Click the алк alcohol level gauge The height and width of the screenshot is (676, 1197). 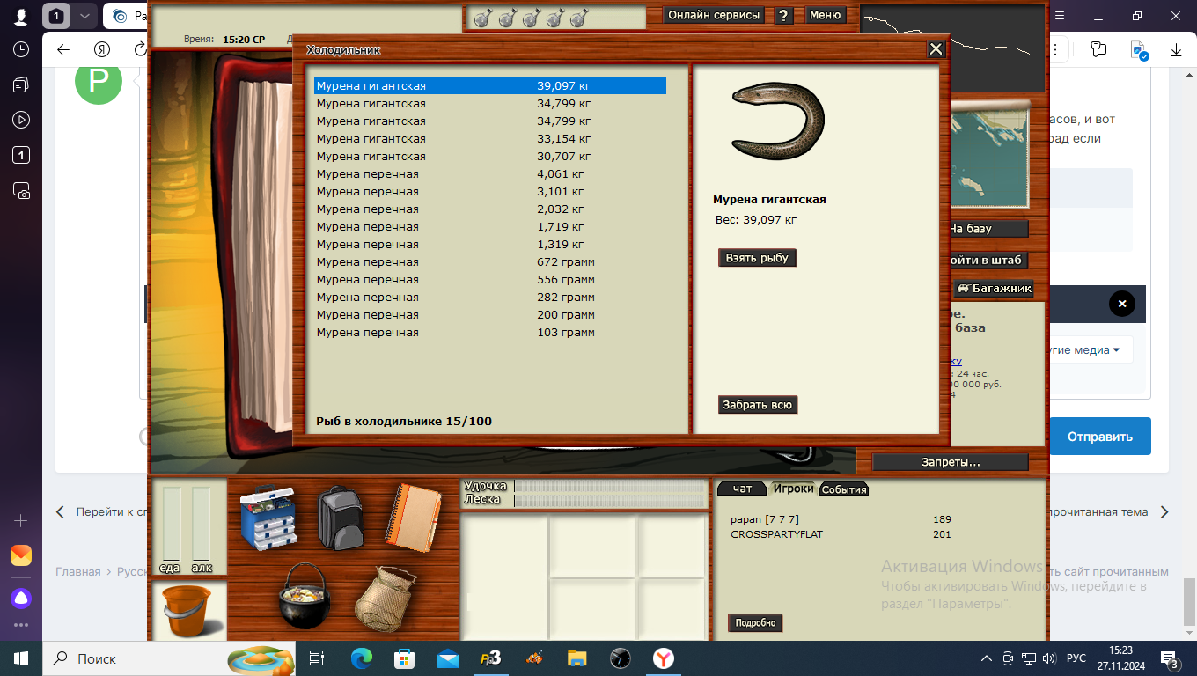202,526
